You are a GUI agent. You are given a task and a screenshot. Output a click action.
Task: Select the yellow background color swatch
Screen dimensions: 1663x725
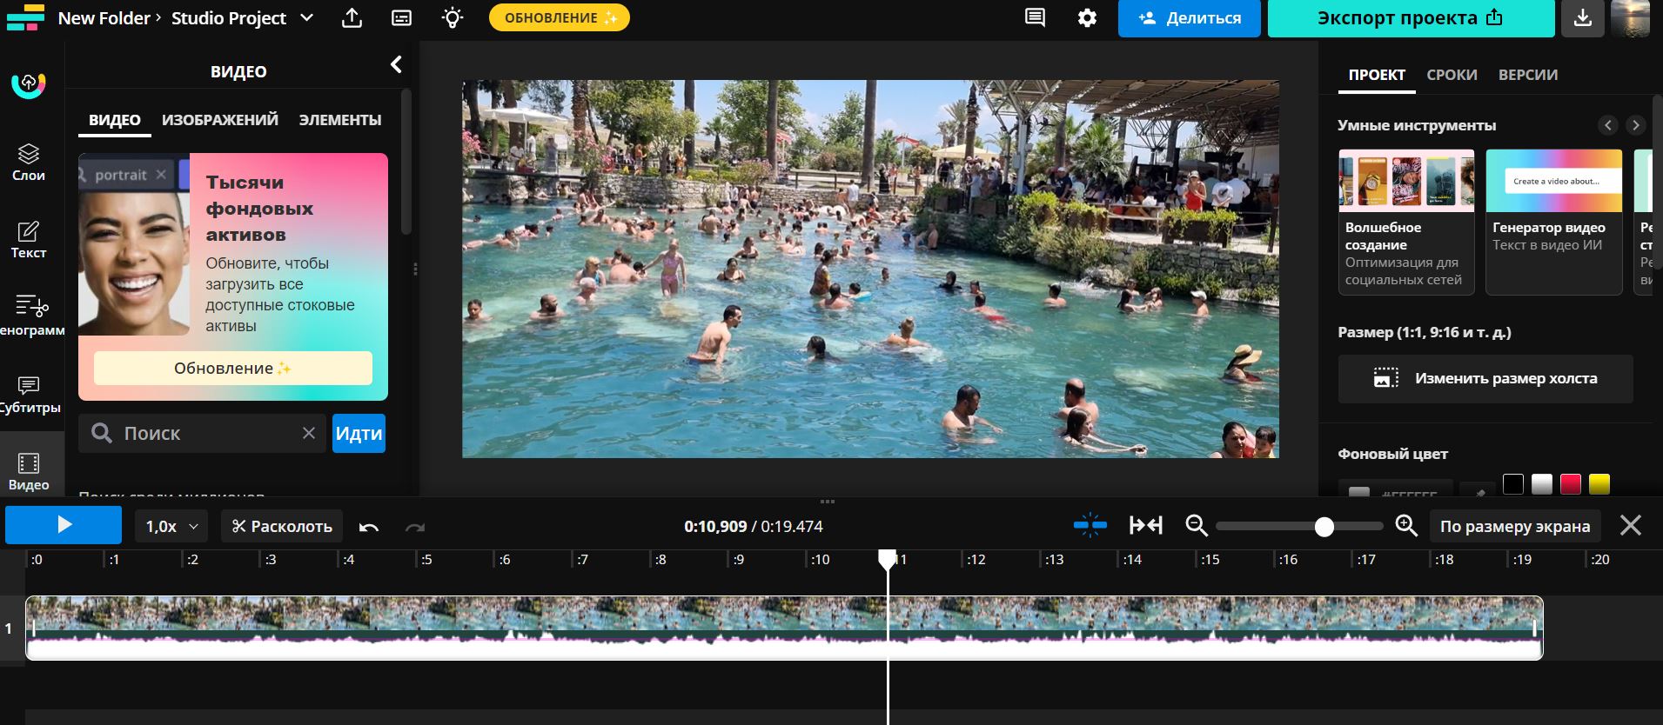coord(1599,484)
